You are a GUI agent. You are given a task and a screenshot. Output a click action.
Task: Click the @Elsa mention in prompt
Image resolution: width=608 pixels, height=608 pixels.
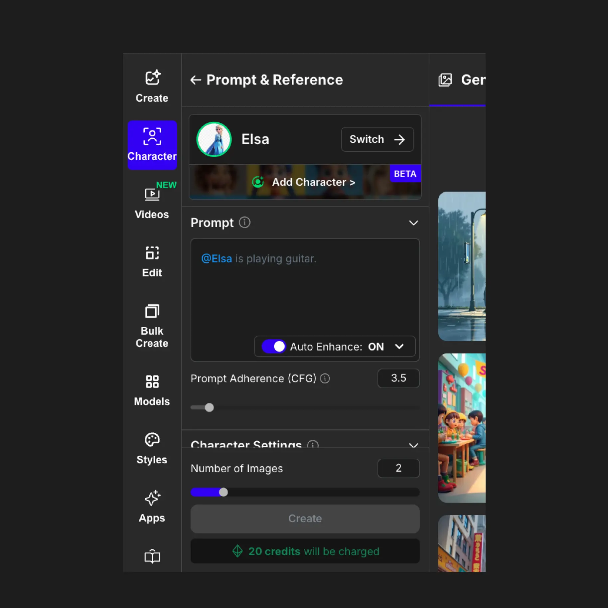point(217,258)
